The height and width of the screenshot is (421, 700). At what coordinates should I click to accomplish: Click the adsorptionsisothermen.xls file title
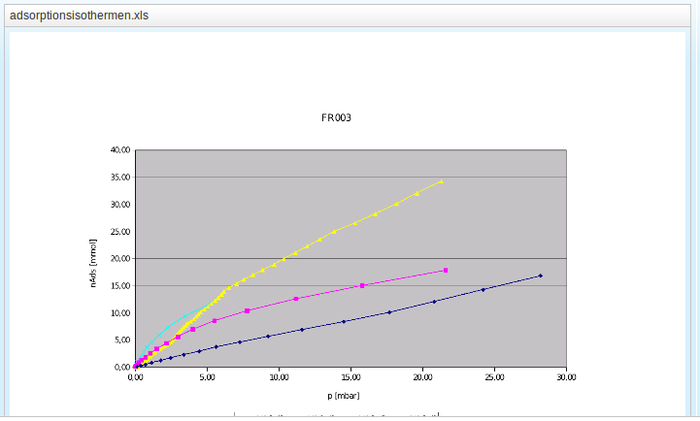tap(79, 16)
